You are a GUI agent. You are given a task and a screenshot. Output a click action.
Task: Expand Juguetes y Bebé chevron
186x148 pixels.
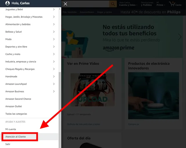tap(54, 9)
